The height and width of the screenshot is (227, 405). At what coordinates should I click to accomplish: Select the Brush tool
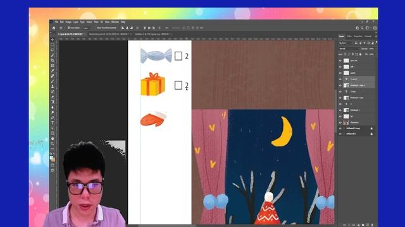click(x=53, y=81)
